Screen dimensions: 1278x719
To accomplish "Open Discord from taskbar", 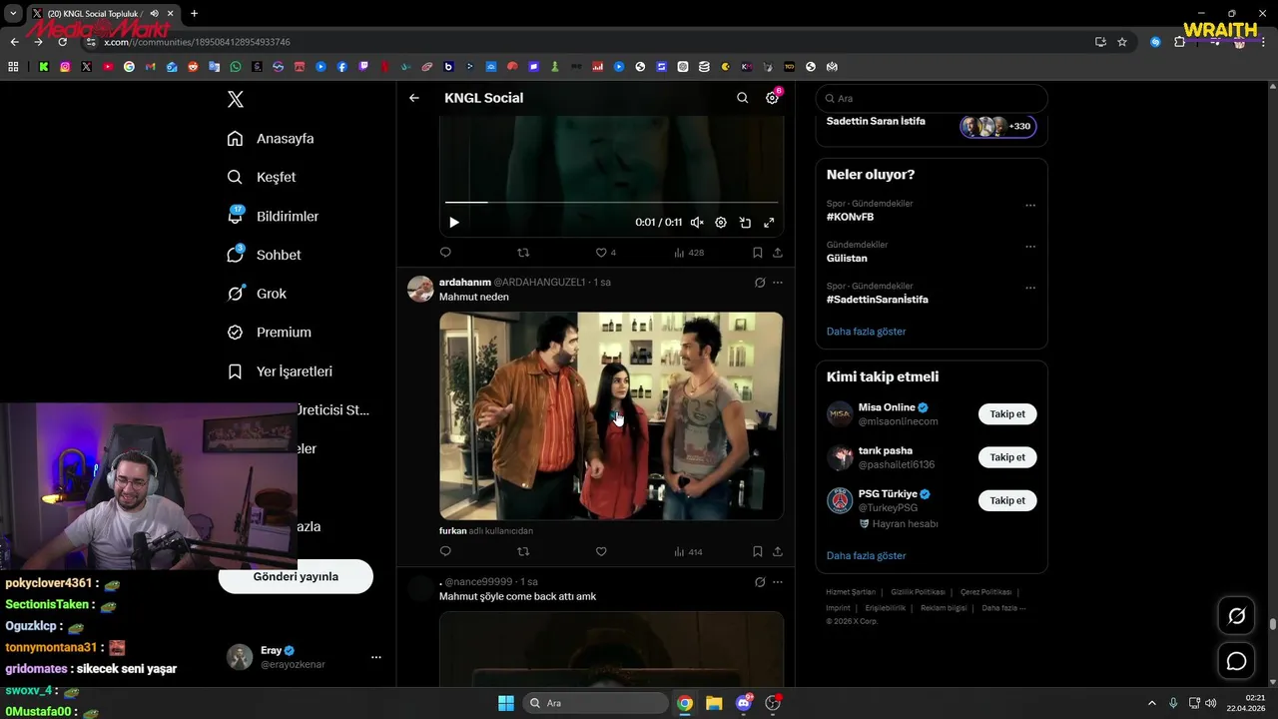I will pyautogui.click(x=744, y=703).
